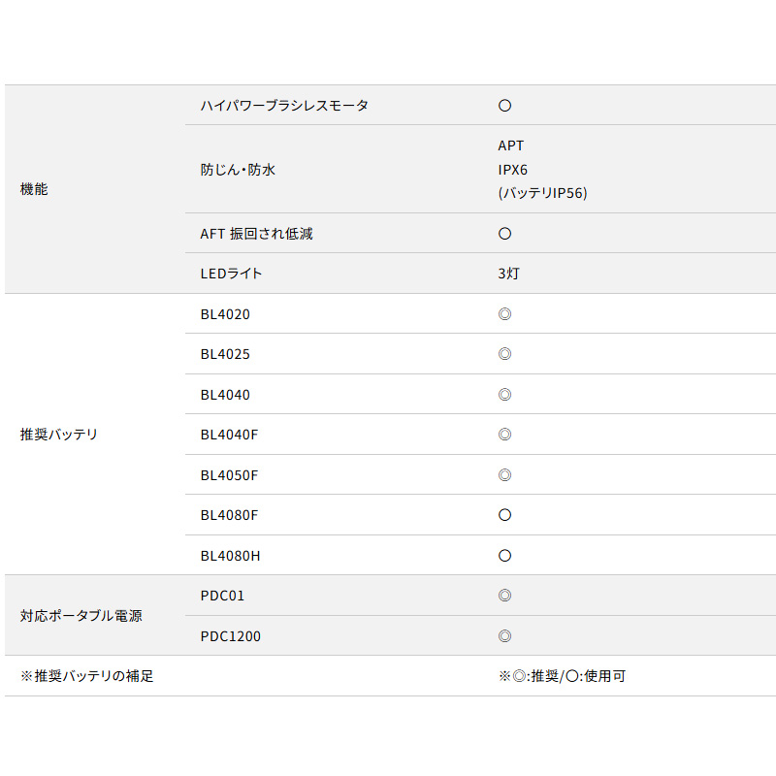Viewport: 776px width, 776px height.
Task: Click the ◎ mark in the BL4040F row
Action: (x=504, y=435)
